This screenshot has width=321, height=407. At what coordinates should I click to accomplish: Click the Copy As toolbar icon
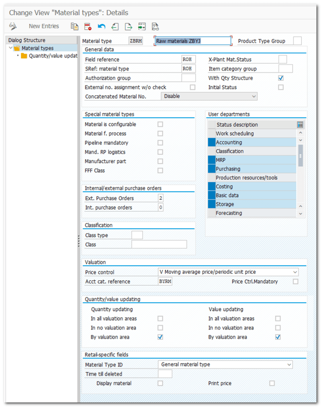(74, 26)
